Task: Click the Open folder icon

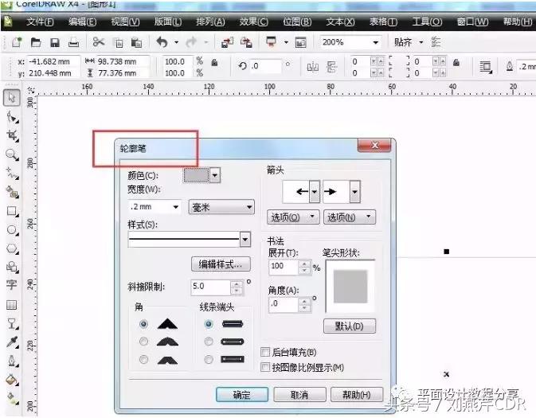Action: pos(36,42)
